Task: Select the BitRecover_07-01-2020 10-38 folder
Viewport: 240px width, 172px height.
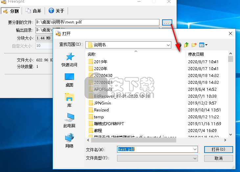Action: [119, 96]
